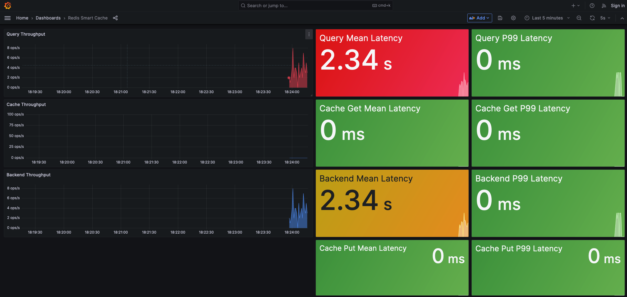The image size is (627, 297).
Task: Click the save dashboard icon
Action: [x=500, y=18]
